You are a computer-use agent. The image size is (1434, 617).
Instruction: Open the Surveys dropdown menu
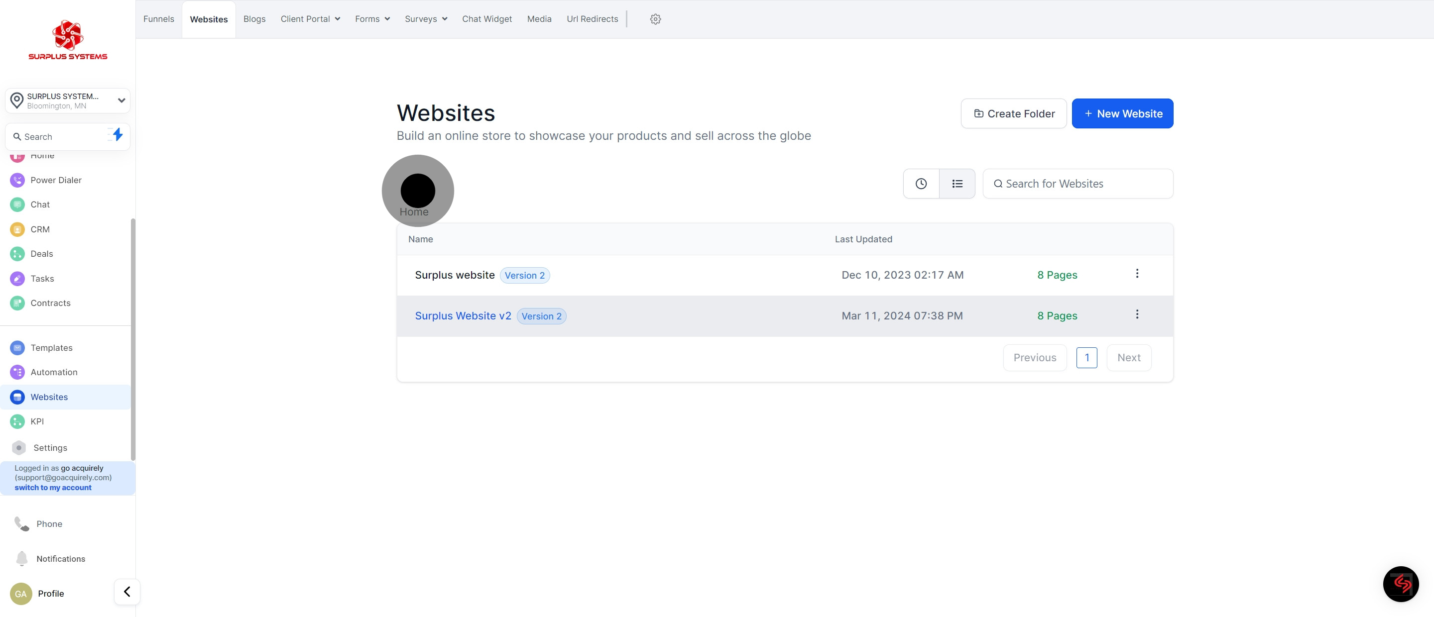pos(425,18)
